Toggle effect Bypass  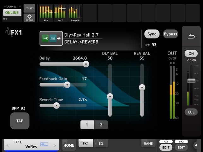(170, 34)
